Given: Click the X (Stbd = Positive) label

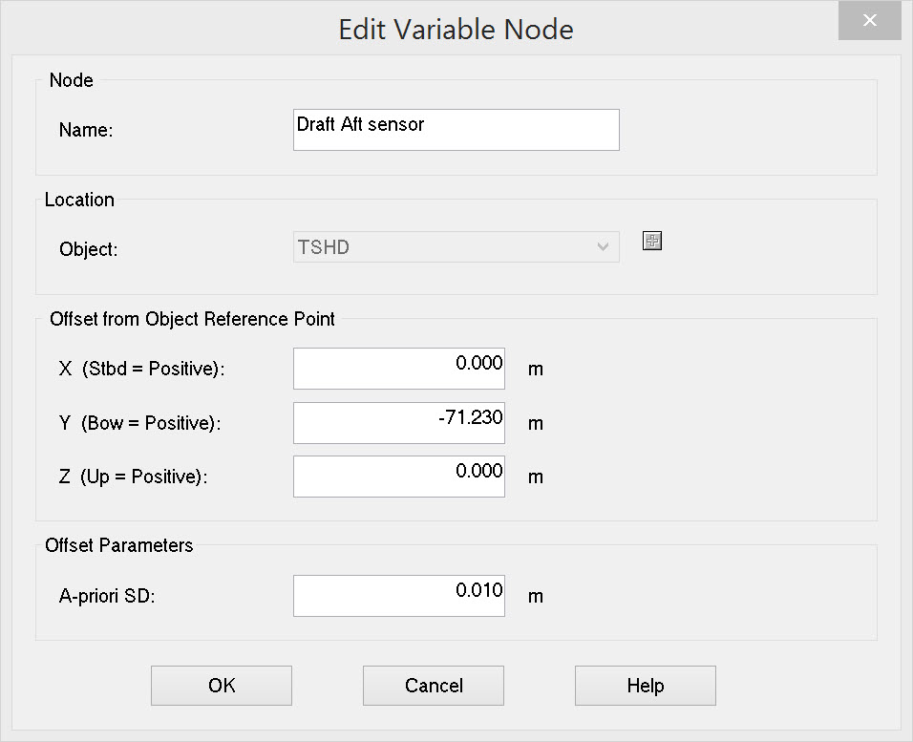Looking at the screenshot, I should pyautogui.click(x=141, y=369).
